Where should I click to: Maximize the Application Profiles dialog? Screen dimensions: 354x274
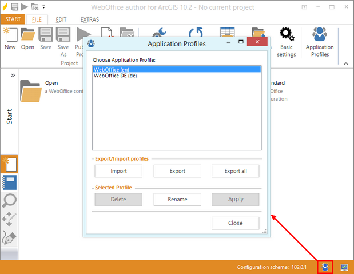(241, 42)
